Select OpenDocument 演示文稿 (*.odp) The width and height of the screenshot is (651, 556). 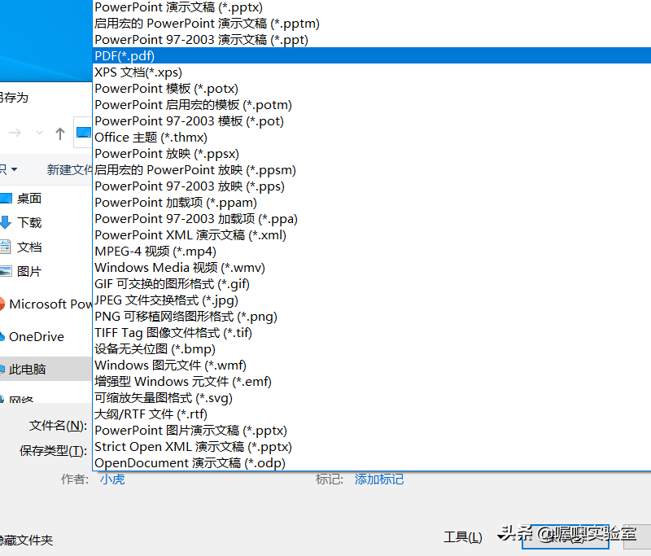tap(372, 462)
